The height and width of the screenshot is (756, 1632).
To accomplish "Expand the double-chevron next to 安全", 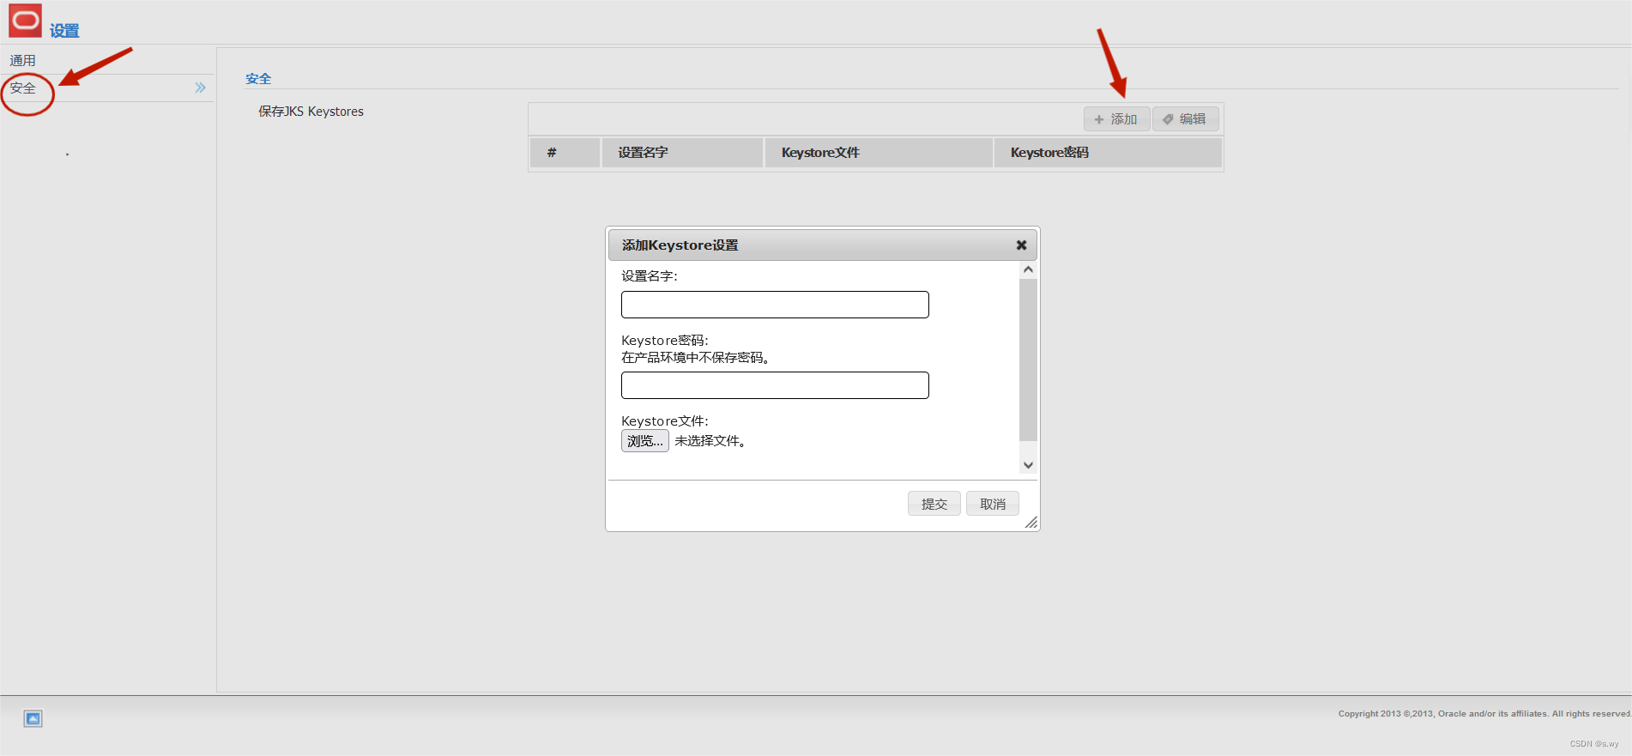I will point(200,88).
